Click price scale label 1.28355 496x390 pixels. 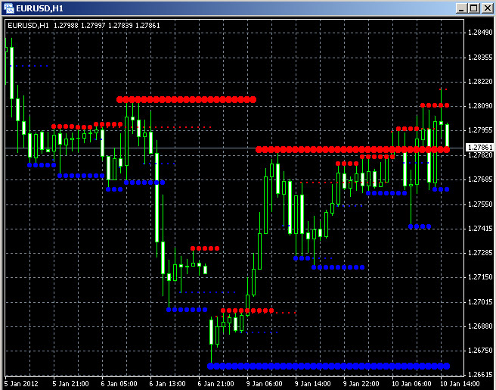[x=480, y=58]
